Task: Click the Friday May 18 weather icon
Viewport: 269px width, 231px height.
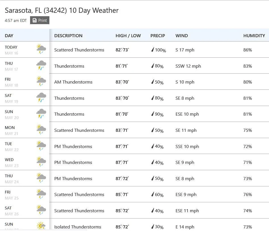Action: pyautogui.click(x=41, y=81)
